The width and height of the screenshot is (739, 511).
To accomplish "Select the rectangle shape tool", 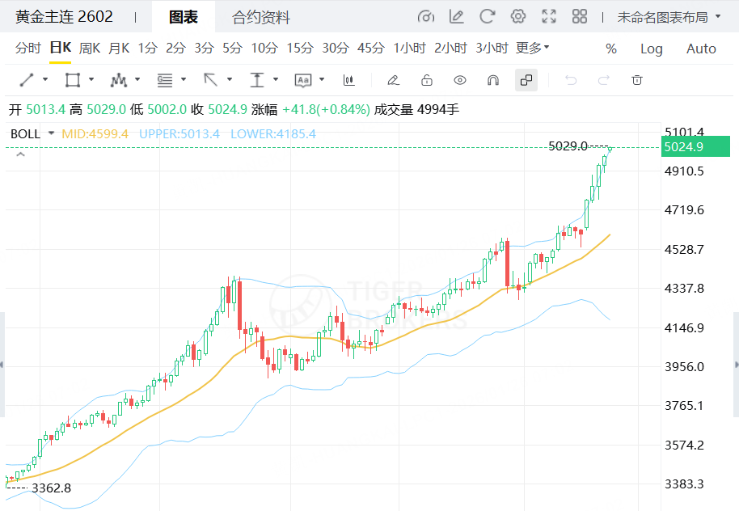I will [x=73, y=80].
